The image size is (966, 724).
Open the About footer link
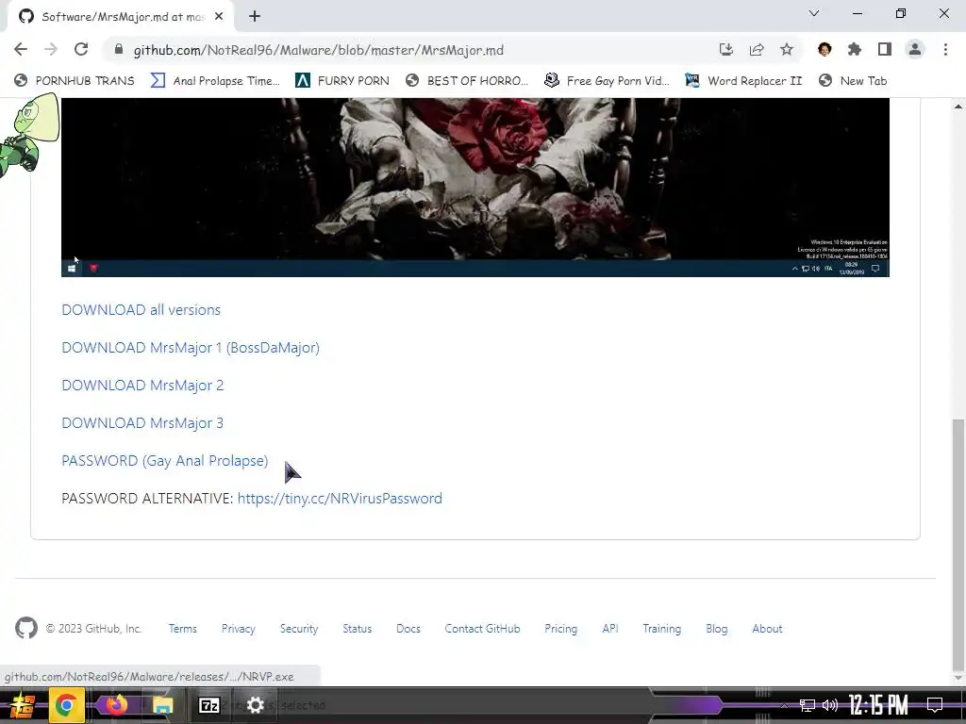[x=767, y=629]
